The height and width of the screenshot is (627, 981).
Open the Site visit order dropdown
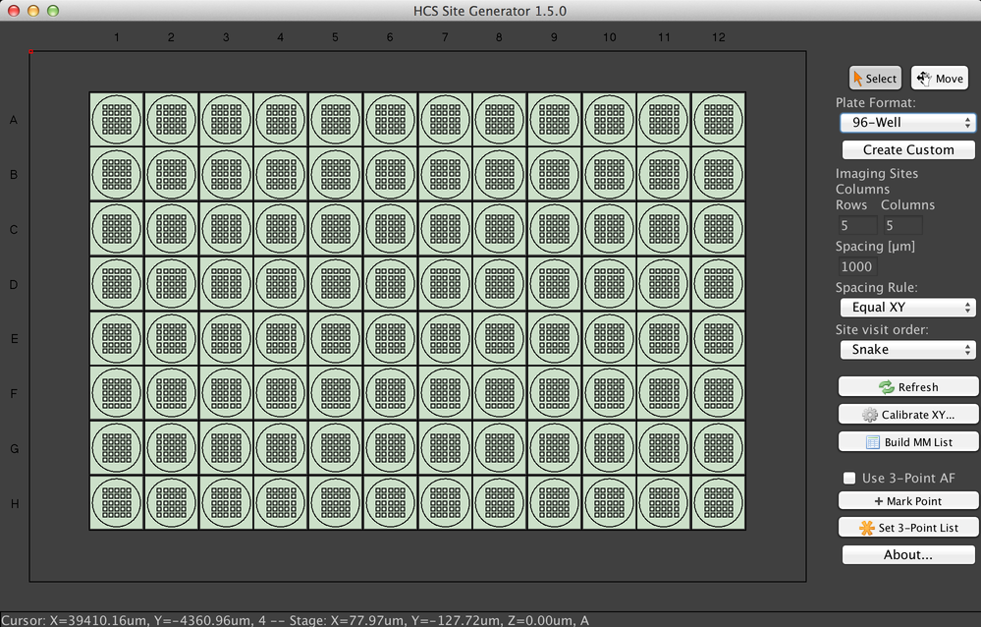tap(907, 349)
